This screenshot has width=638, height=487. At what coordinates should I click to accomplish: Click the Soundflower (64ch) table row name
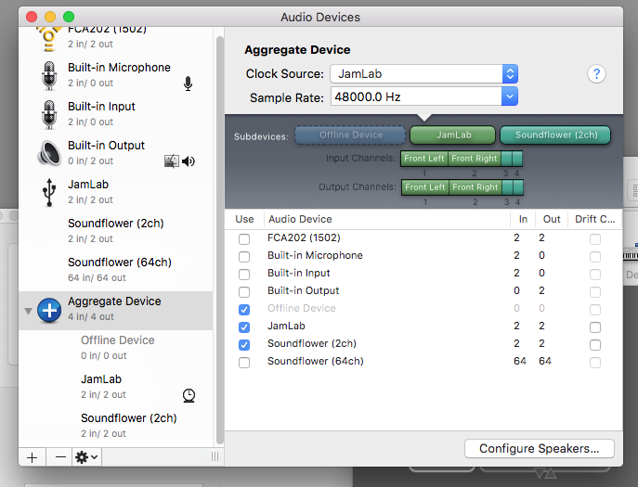click(x=316, y=361)
